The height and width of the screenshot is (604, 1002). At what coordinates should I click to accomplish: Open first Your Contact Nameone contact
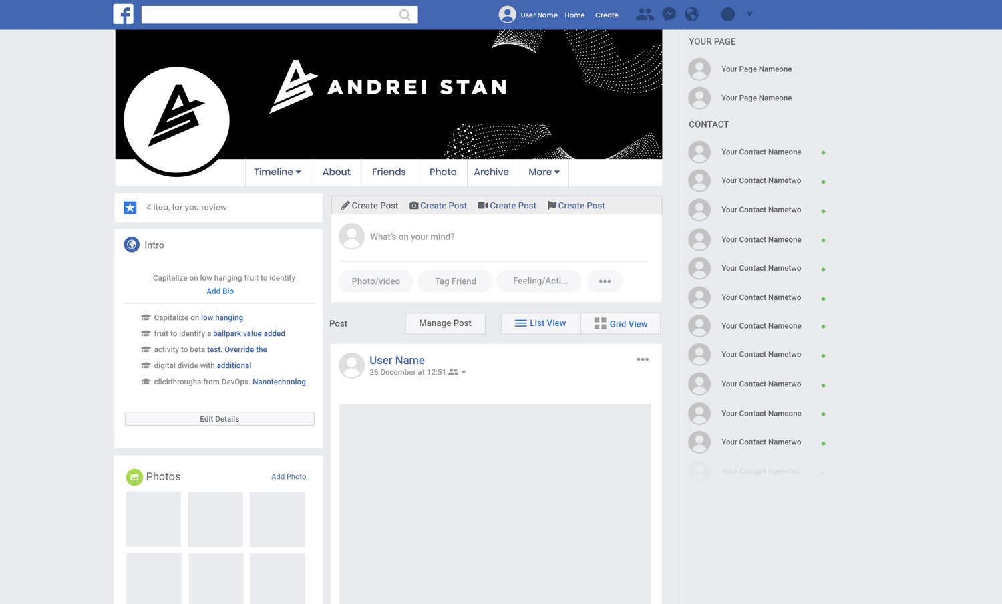coord(758,152)
